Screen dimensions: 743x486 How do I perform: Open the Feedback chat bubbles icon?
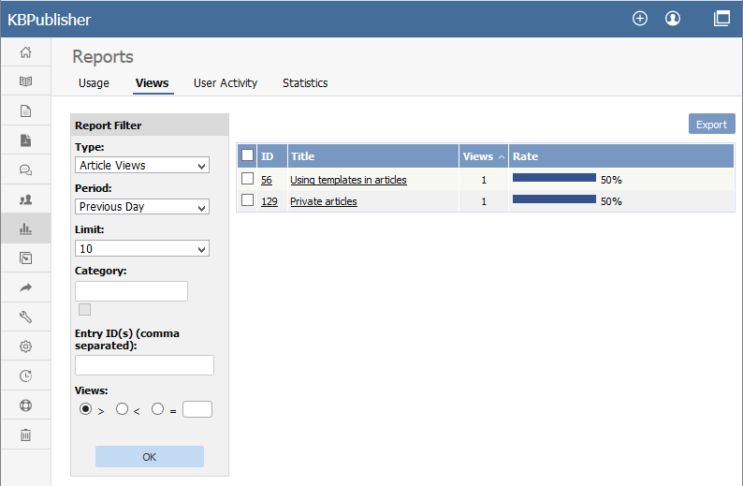[x=25, y=169]
